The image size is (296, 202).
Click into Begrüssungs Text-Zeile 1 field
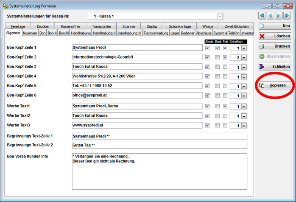(x=159, y=136)
